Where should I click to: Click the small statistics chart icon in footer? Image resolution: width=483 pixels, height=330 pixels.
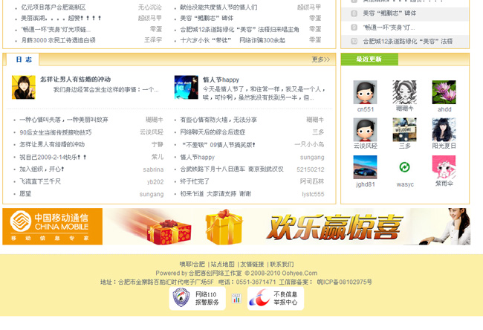[x=236, y=298]
